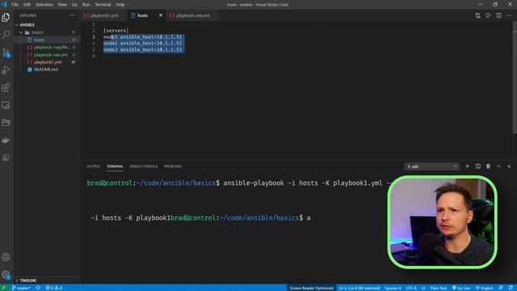Screen dimensions: 517x291
Task: Open the Edit menu
Action: (27, 5)
